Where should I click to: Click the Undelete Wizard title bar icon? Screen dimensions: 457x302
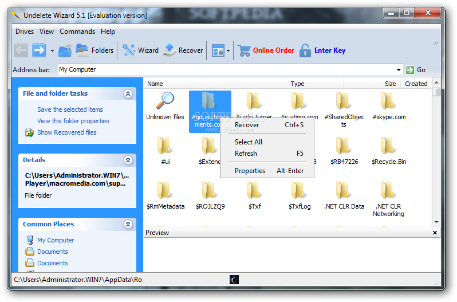click(16, 15)
